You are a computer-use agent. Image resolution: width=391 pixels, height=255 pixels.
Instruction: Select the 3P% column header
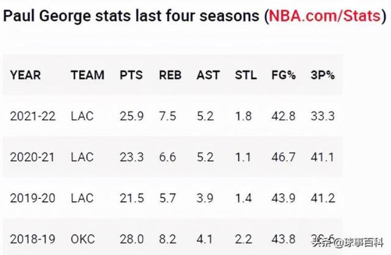(x=323, y=75)
